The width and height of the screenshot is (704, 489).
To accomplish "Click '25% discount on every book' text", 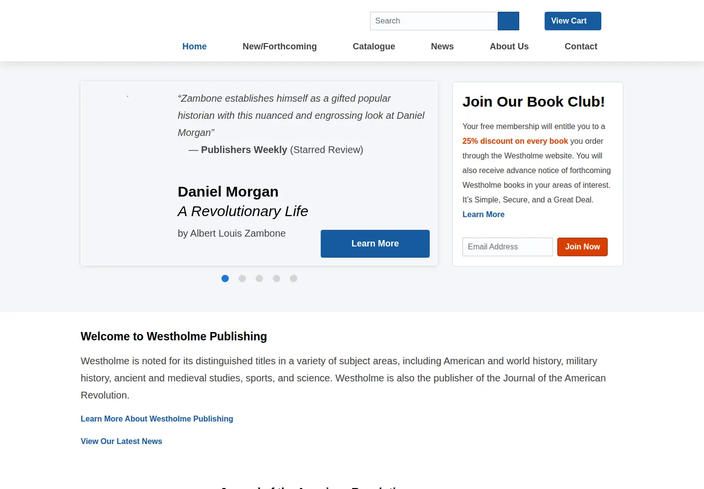I will point(515,141).
